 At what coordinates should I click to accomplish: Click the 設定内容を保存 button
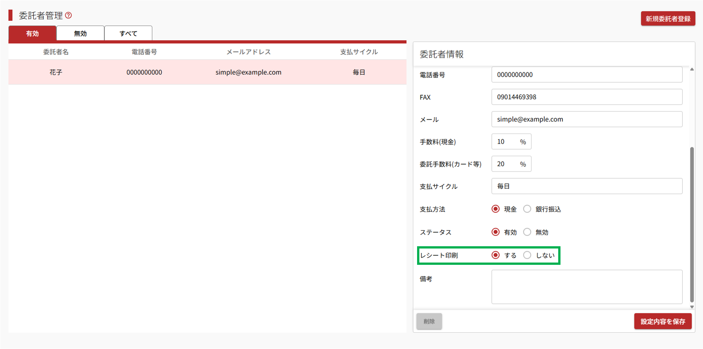(x=663, y=321)
